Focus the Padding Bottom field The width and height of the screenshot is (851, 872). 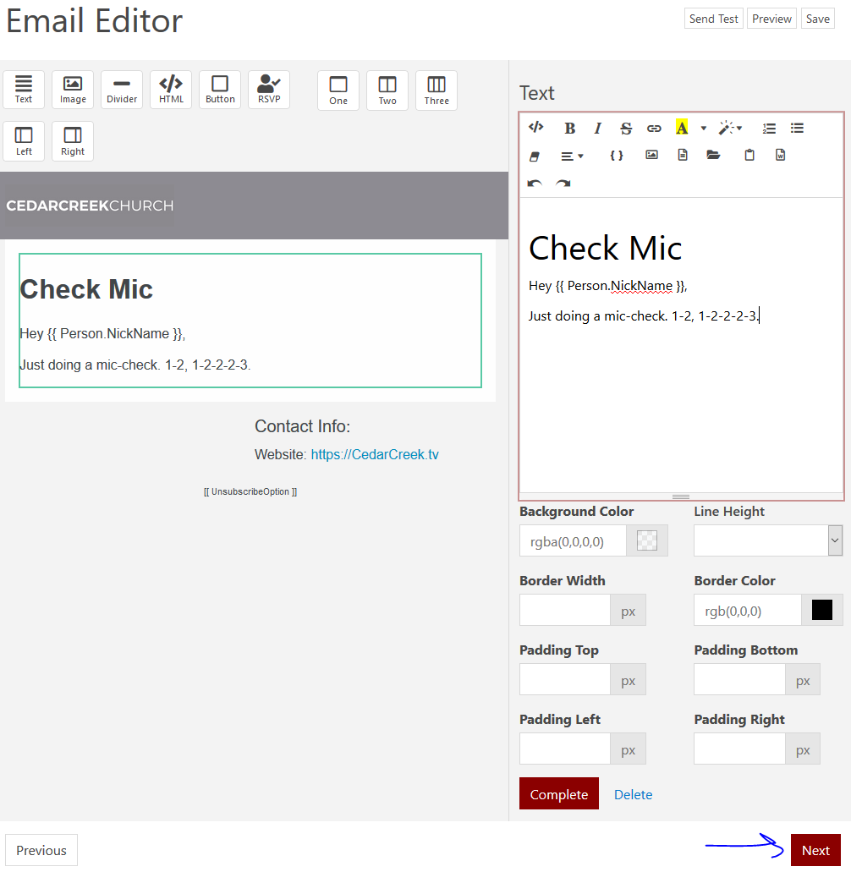click(739, 679)
